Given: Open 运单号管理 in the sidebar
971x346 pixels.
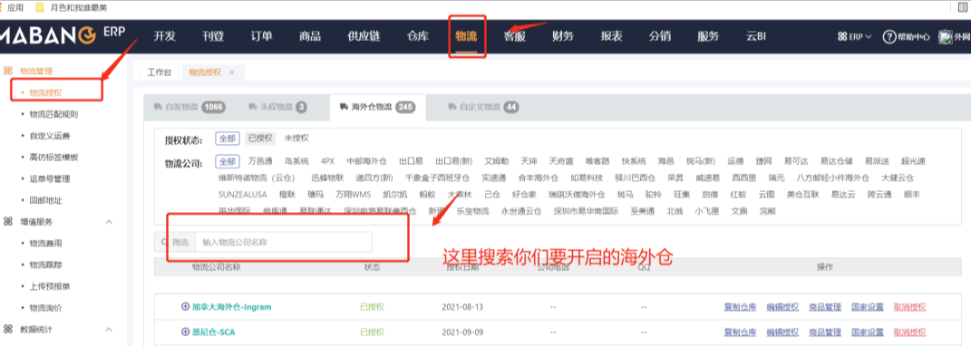Looking at the screenshot, I should (50, 178).
